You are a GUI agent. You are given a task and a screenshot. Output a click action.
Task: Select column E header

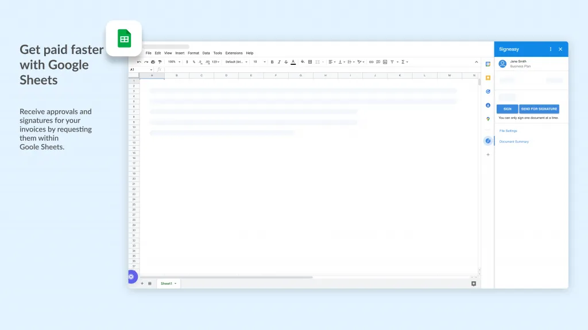pyautogui.click(x=251, y=75)
